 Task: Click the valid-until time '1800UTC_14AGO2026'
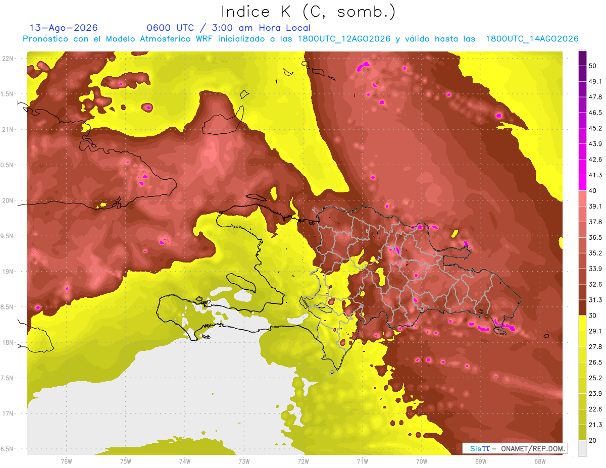(x=532, y=39)
